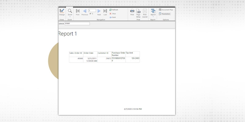
Task: Stop report rendering
Action: tap(113, 13)
